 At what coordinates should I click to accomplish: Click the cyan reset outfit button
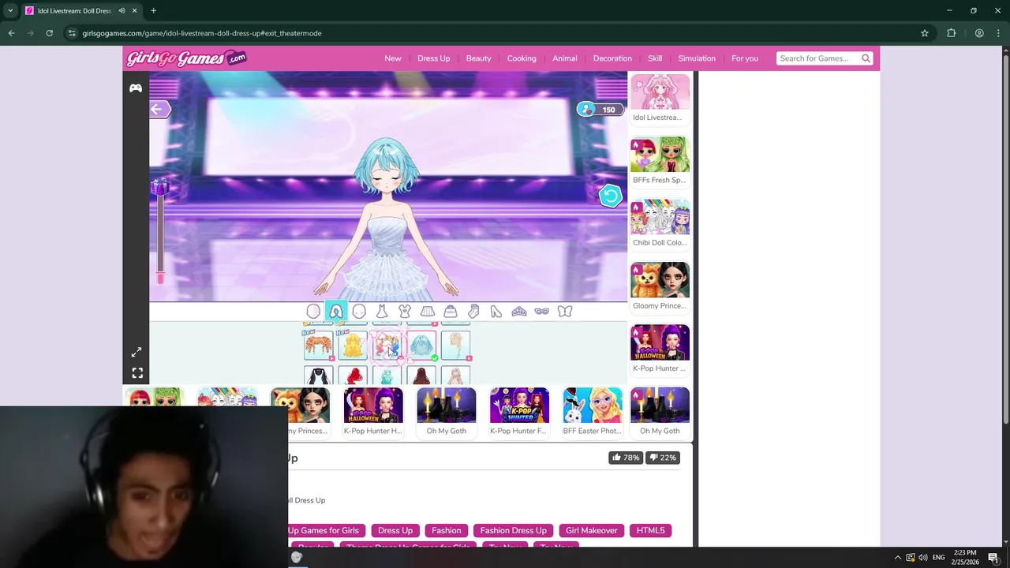click(610, 196)
